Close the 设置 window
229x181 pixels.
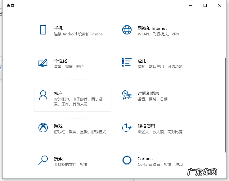tap(219, 5)
